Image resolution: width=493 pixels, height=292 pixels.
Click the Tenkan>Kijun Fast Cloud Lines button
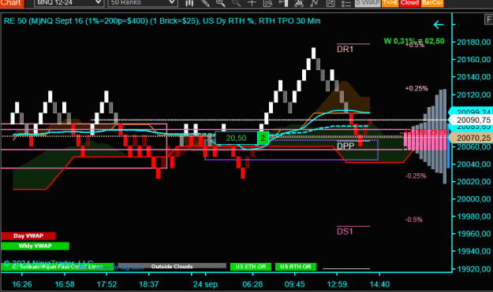(58, 267)
